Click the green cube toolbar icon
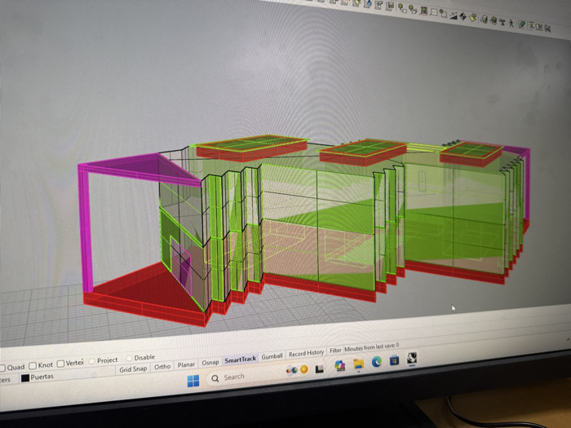The image size is (571, 428). pyautogui.click(x=494, y=20)
